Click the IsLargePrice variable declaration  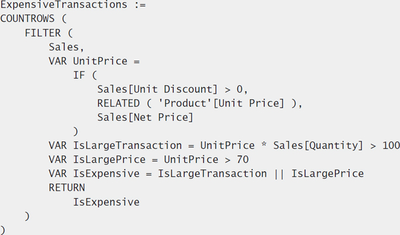[109, 159]
